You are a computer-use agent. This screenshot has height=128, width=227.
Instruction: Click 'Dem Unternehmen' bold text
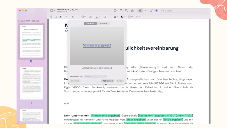tap(77, 116)
